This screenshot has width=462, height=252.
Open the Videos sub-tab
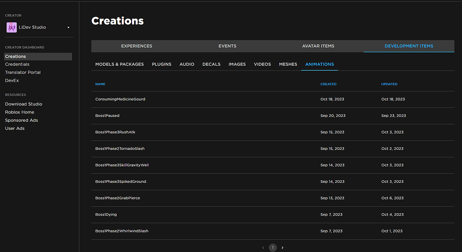pos(262,64)
